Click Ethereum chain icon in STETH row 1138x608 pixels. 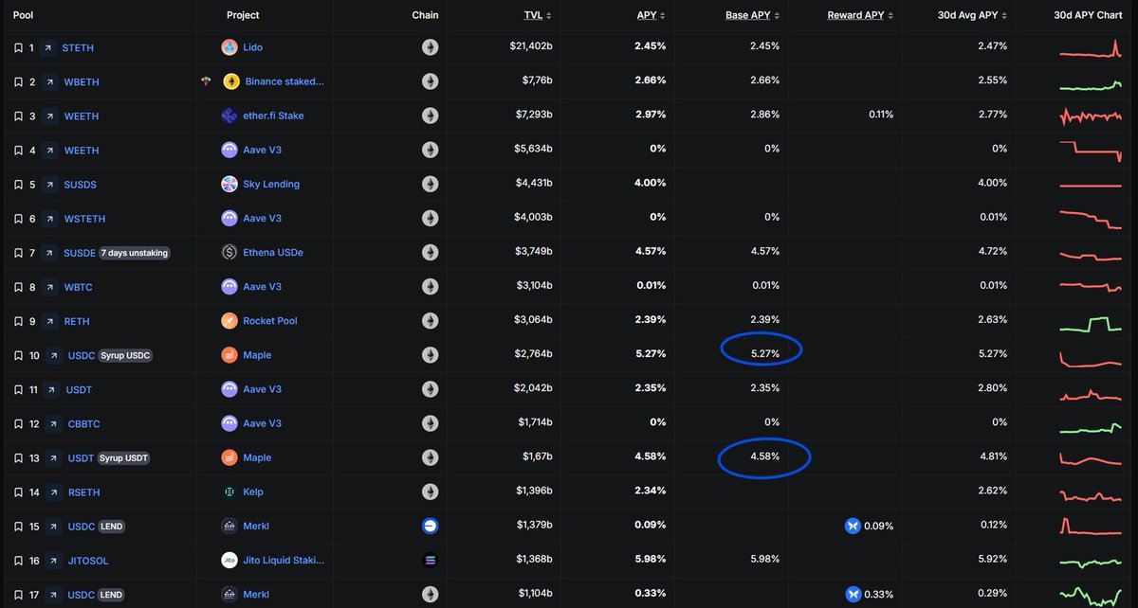(430, 47)
